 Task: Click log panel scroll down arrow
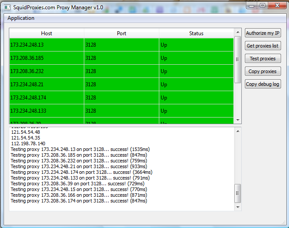(238, 207)
